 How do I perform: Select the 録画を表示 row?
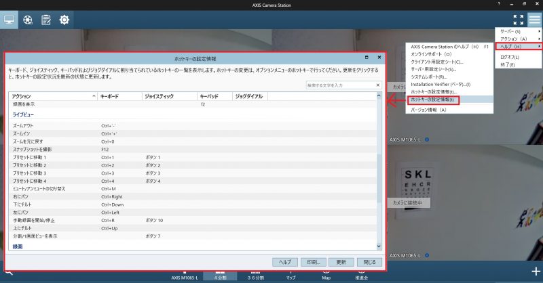pos(193,104)
